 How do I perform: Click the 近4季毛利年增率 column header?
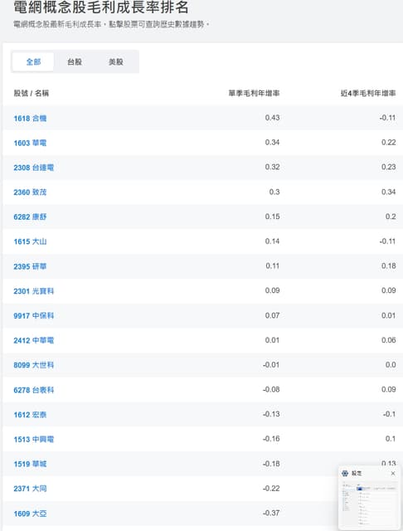click(x=368, y=93)
